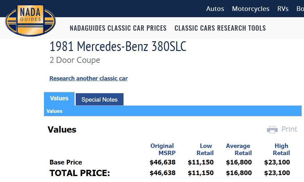Switch to the Special Notes tab
The height and width of the screenshot is (182, 304).
(99, 100)
